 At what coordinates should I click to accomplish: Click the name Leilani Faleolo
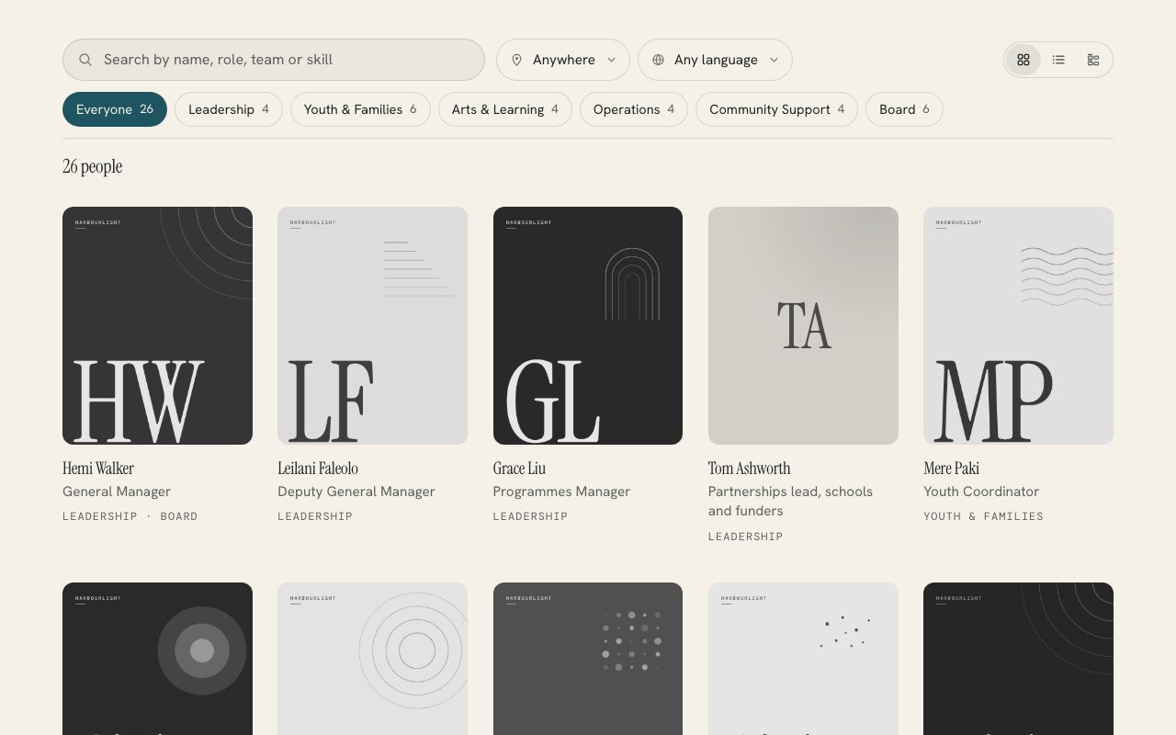(318, 469)
